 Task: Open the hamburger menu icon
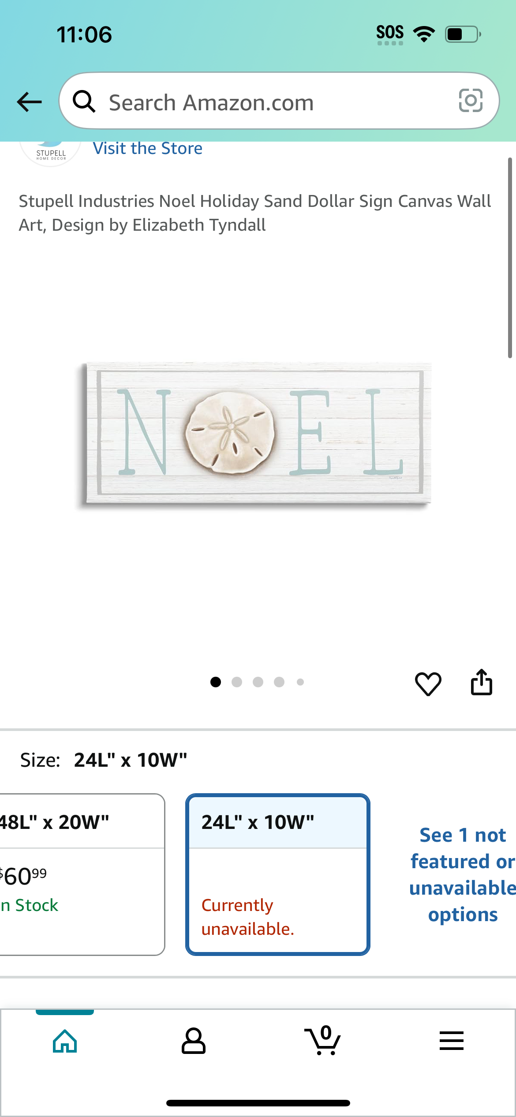[451, 1041]
